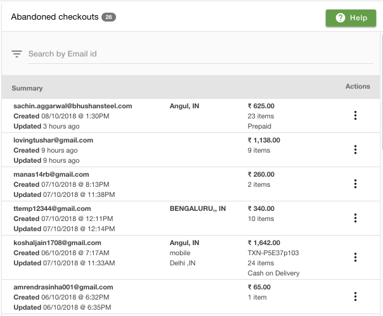Viewport: 383px width, 316px height.
Task: Open actions menu for lovingtushar checkout
Action: click(x=355, y=149)
